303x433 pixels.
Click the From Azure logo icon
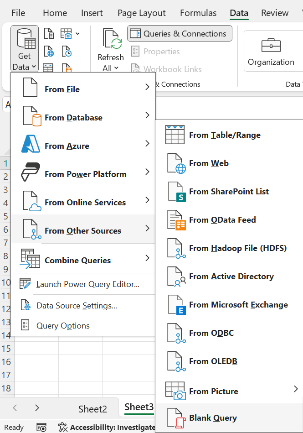[31, 144]
